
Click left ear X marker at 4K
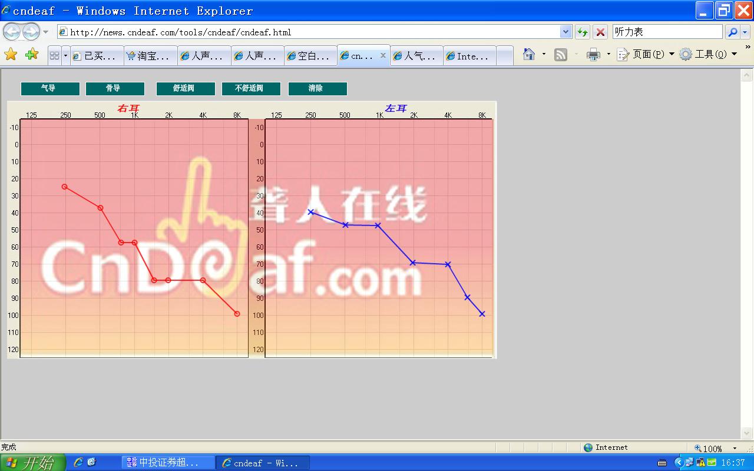click(448, 264)
